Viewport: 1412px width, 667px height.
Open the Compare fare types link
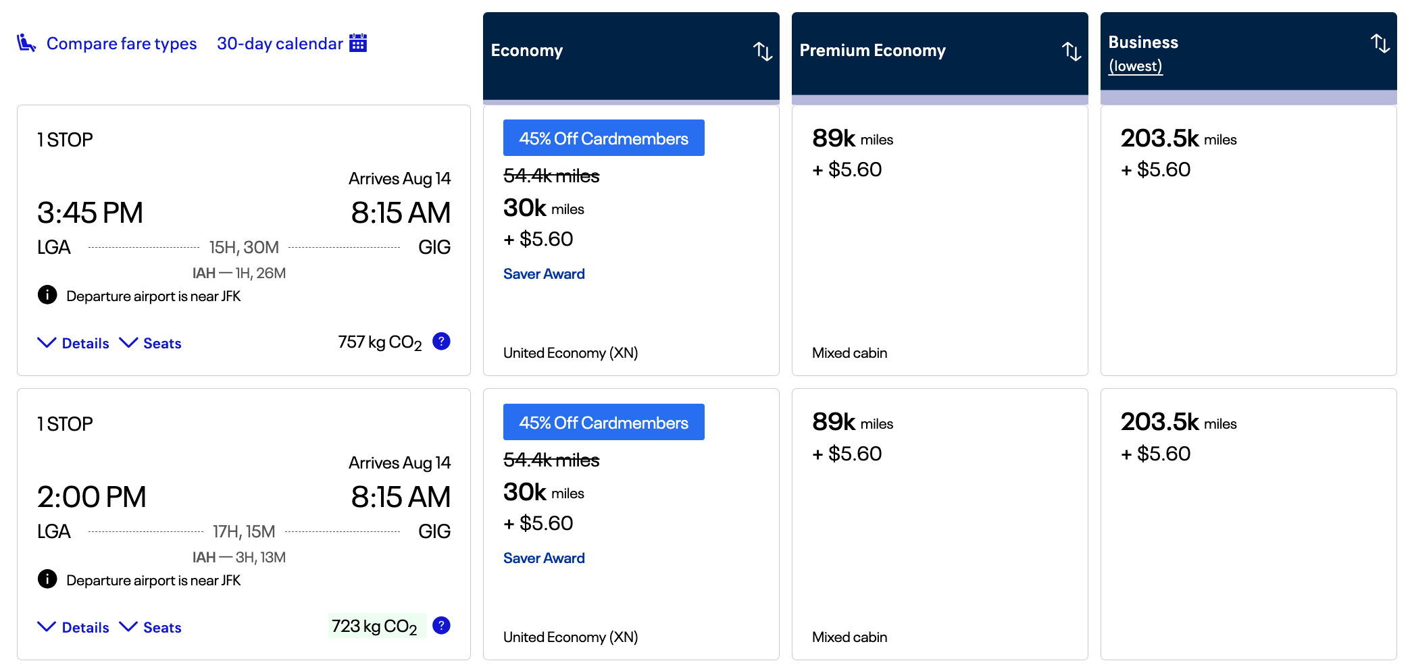[x=122, y=44]
